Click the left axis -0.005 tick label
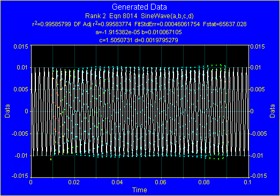The width and height of the screenshot is (280, 196). (20, 134)
